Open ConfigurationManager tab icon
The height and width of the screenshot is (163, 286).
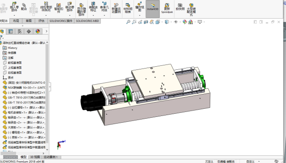[x=20, y=31]
